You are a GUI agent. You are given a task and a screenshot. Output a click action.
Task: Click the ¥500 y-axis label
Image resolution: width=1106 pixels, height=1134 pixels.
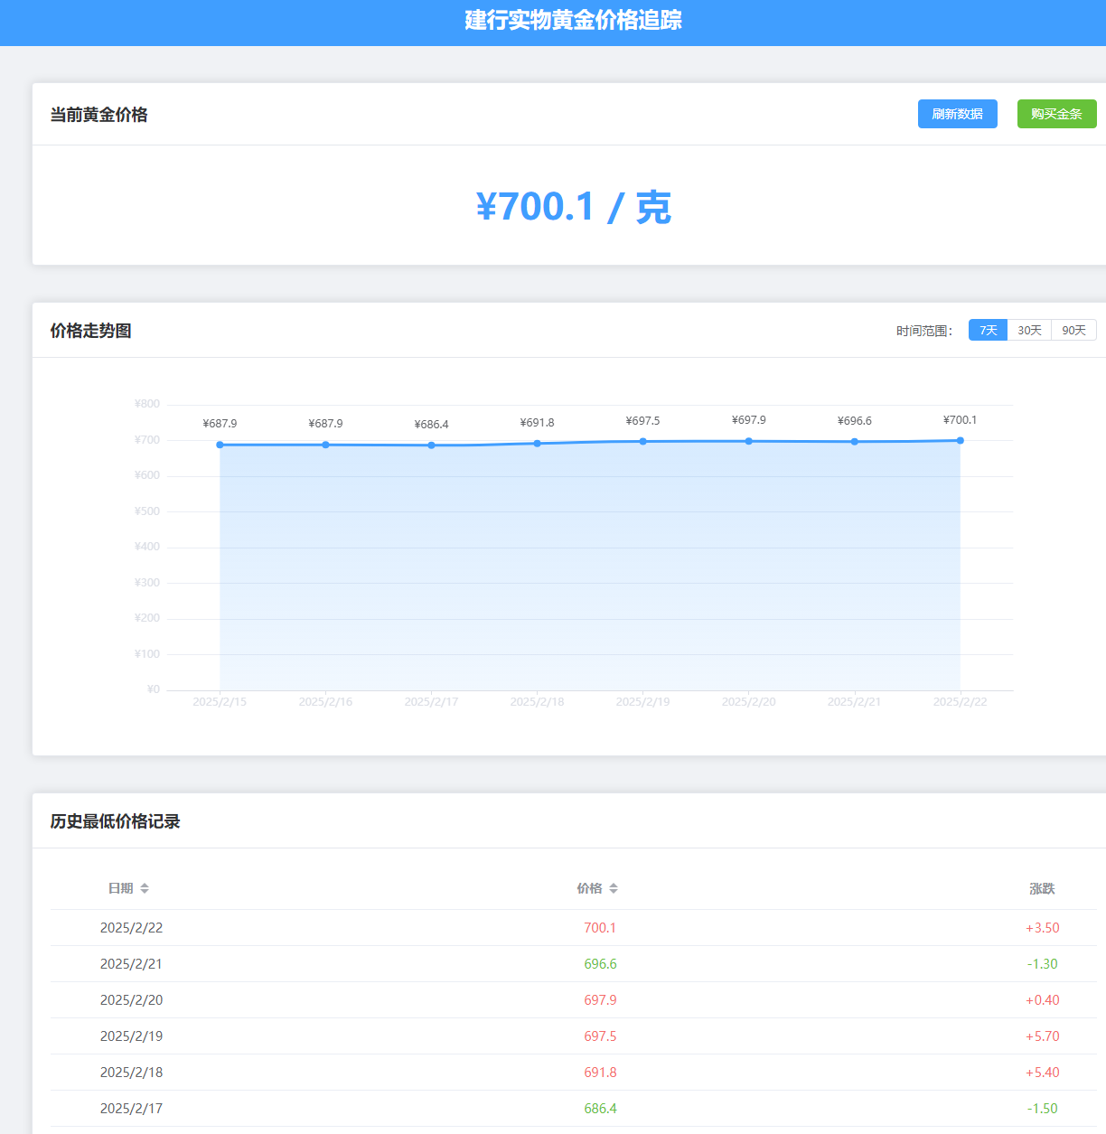(147, 511)
